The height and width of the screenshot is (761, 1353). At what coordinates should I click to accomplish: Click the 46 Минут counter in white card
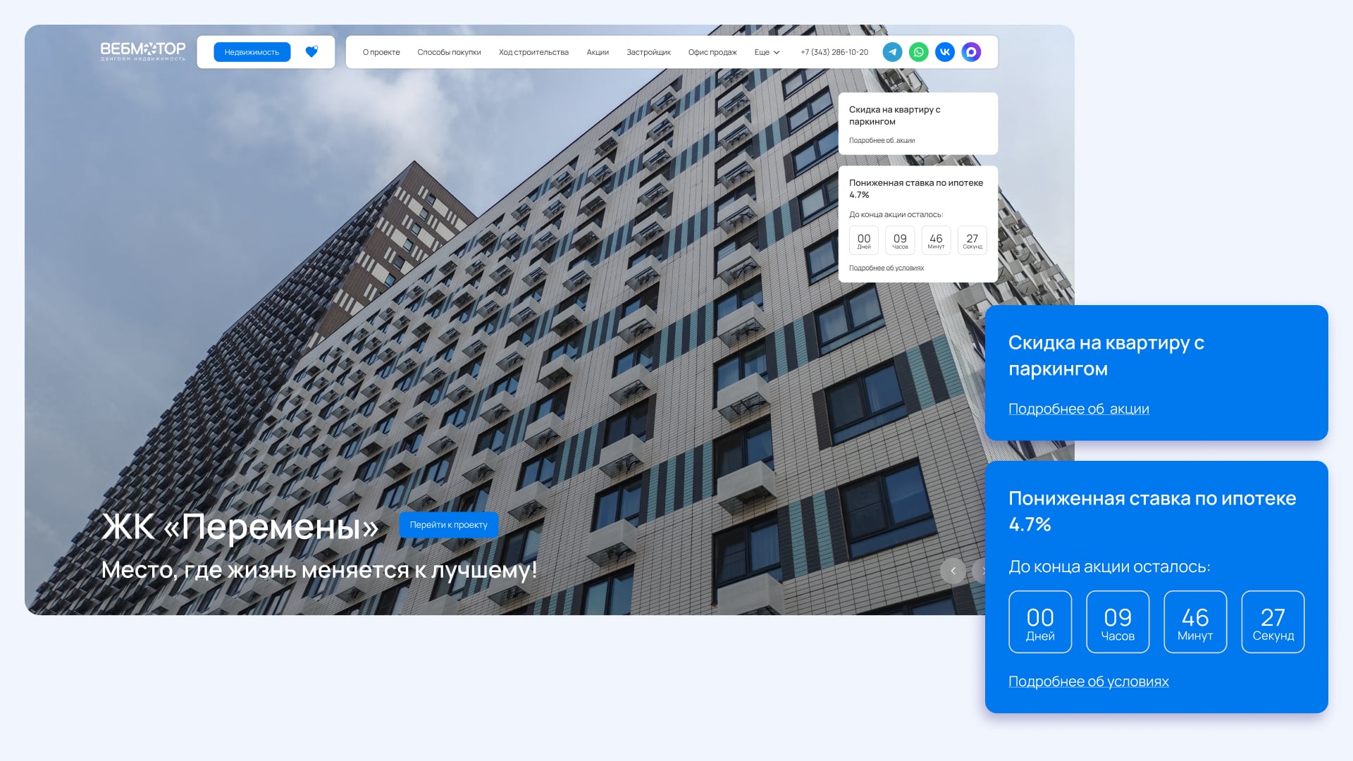[x=936, y=240]
